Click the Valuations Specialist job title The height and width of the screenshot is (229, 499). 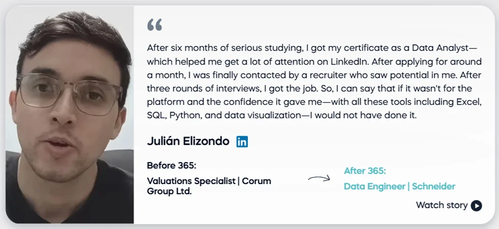(x=191, y=181)
